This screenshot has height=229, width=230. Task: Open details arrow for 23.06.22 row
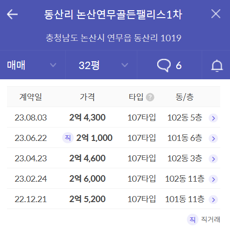(213, 139)
